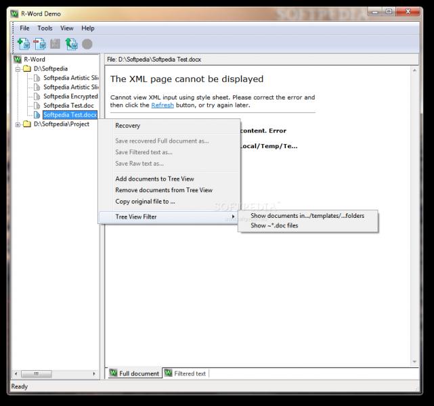
Task: Toggle Show documents in templates folders
Action: (308, 216)
